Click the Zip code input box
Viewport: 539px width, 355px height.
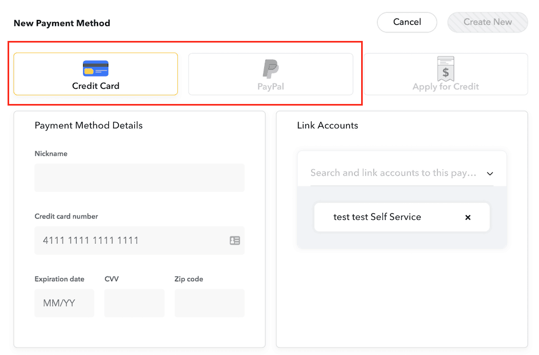(x=209, y=303)
